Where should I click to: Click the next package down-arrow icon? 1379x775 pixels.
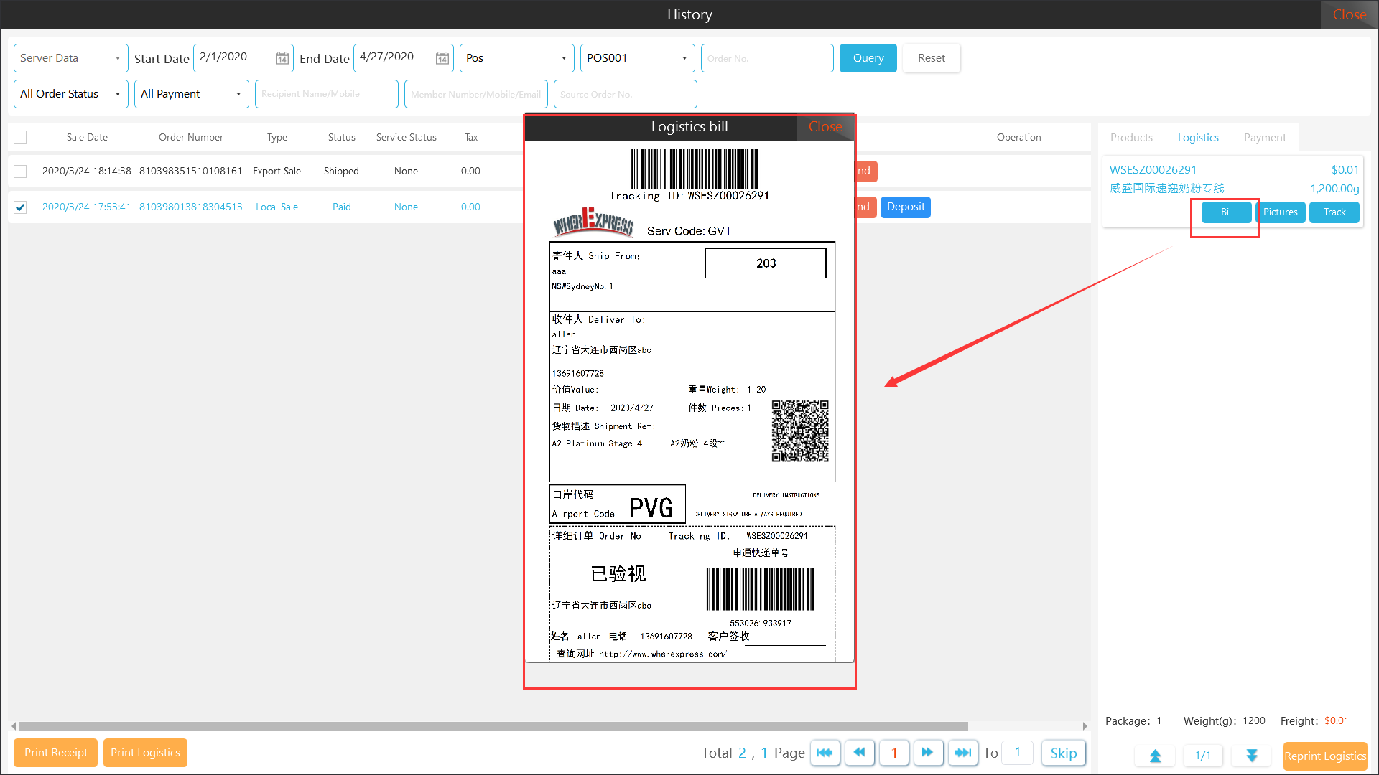pos(1252,756)
